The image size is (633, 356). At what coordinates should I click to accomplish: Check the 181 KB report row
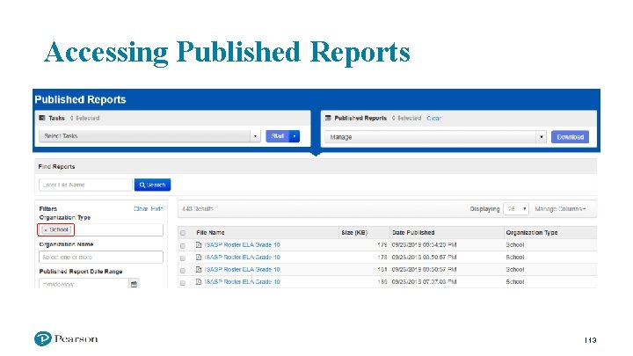click(183, 271)
